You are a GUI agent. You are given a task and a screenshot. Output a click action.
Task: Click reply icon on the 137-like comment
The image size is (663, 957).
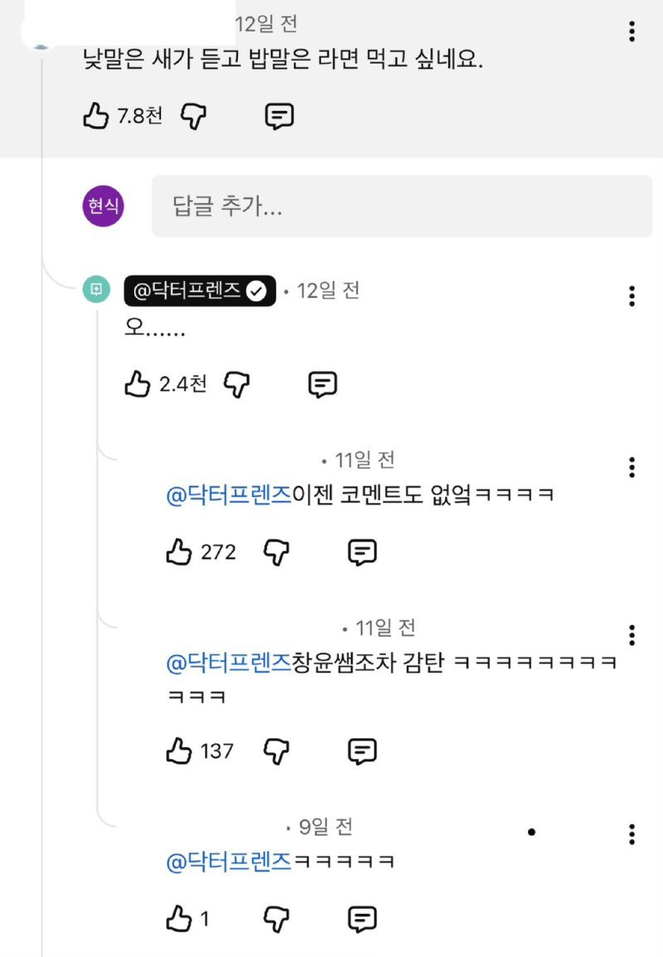[x=361, y=751]
